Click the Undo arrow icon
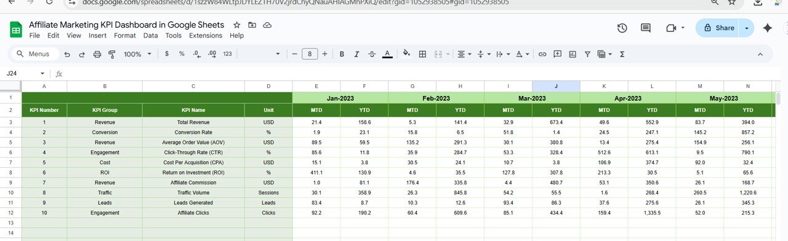The image size is (788, 241). pyautogui.click(x=66, y=54)
